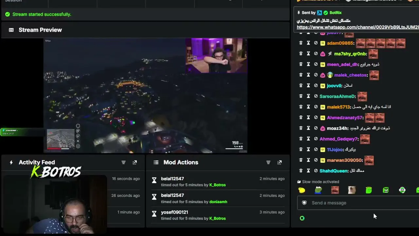Ban ShahdQueen with the ban icon
419x236 pixels.
tap(316, 171)
